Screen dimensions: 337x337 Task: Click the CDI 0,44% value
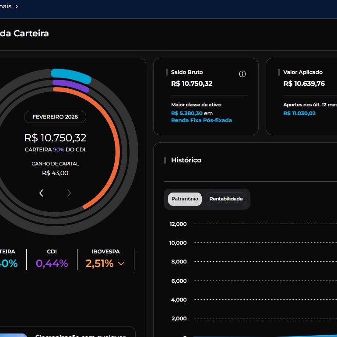(52, 263)
